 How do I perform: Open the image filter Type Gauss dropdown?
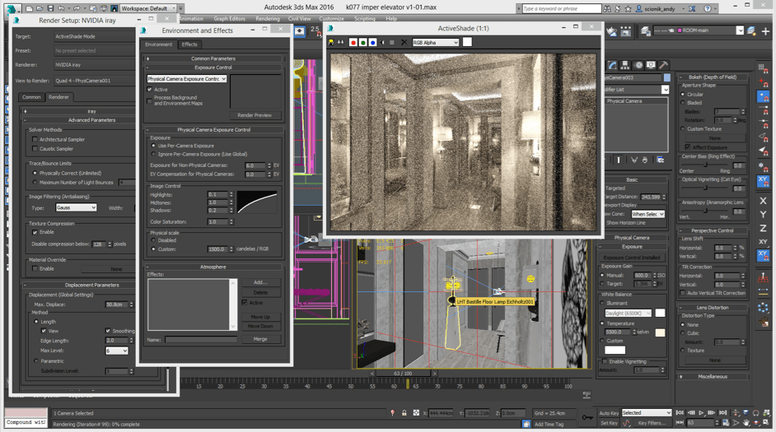pos(76,207)
